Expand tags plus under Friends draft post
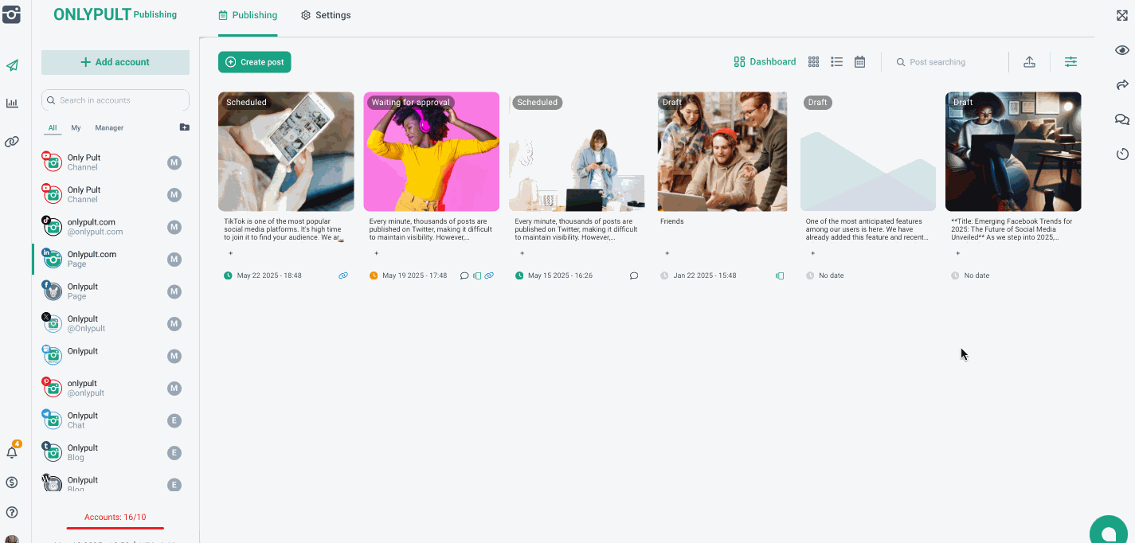 coord(667,253)
